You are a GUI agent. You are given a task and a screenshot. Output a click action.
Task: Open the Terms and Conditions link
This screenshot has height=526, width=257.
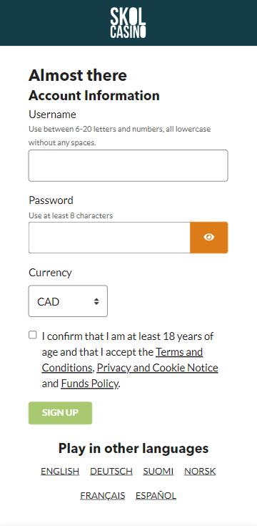click(x=122, y=360)
